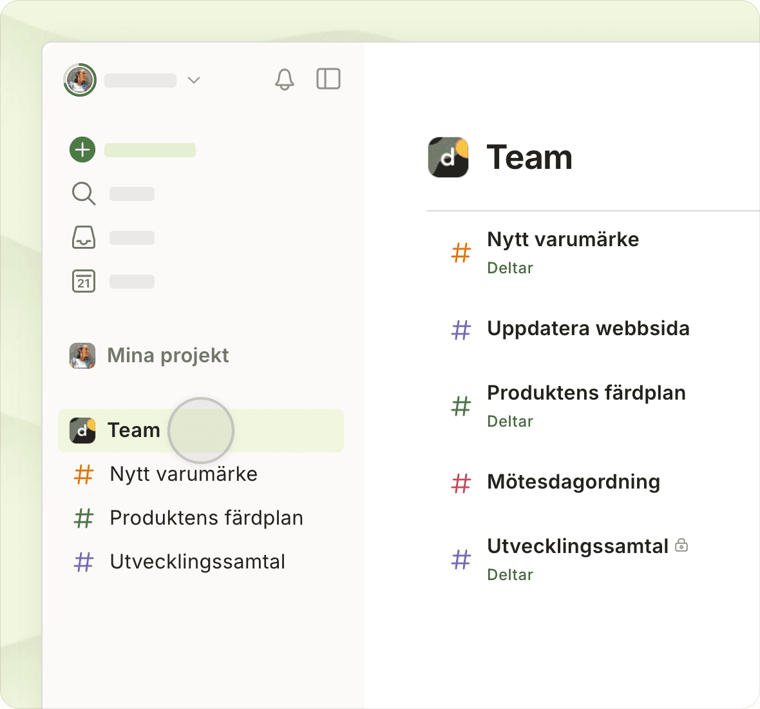Viewport: 760px width, 709px height.
Task: Open Produktens färdplan in the sidebar
Action: point(206,518)
